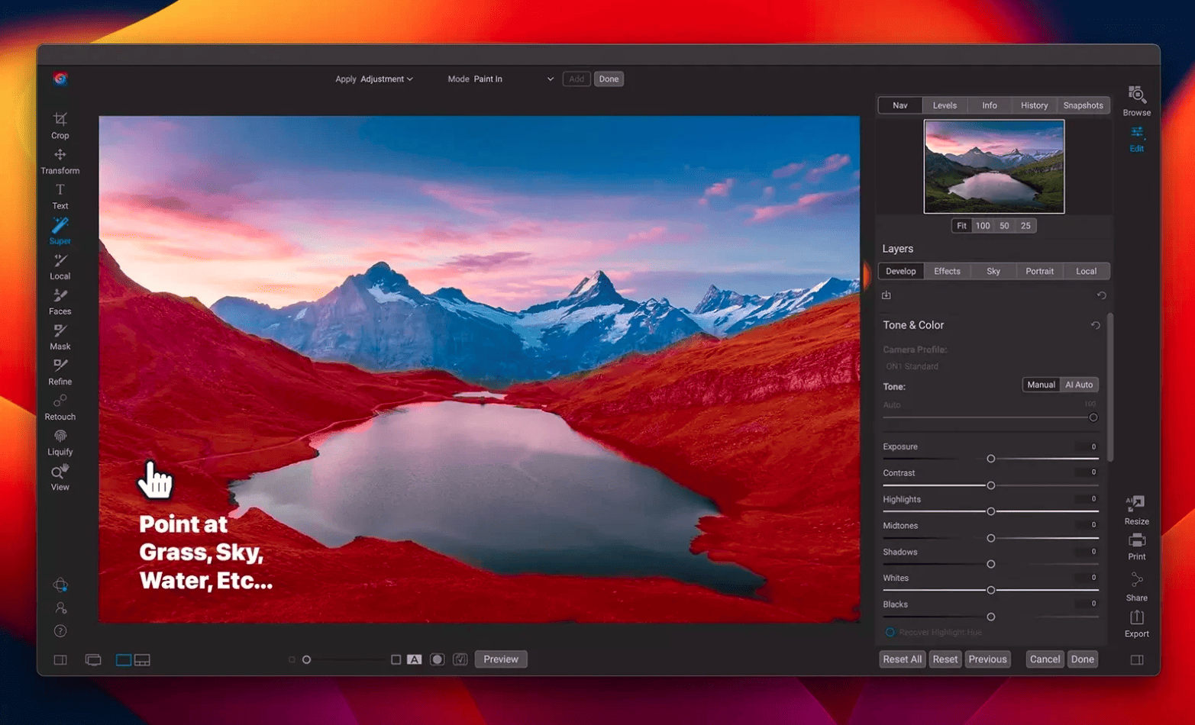Click the Preview button
The height and width of the screenshot is (725, 1195).
[x=501, y=659]
